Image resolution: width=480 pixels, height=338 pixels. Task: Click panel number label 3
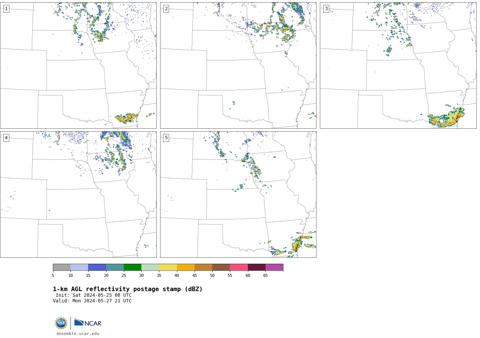pyautogui.click(x=326, y=9)
